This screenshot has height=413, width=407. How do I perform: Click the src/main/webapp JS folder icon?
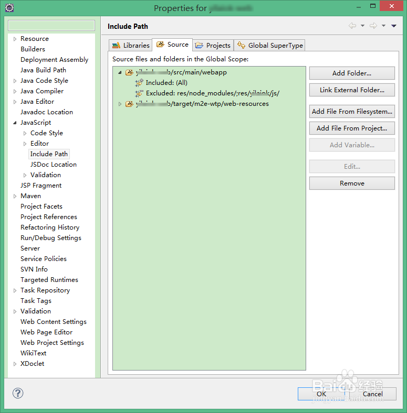(129, 72)
